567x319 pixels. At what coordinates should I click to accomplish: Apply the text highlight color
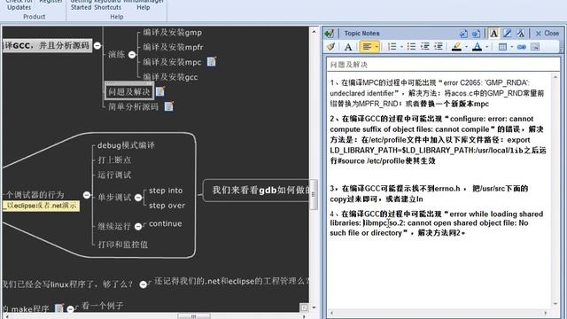point(457,47)
